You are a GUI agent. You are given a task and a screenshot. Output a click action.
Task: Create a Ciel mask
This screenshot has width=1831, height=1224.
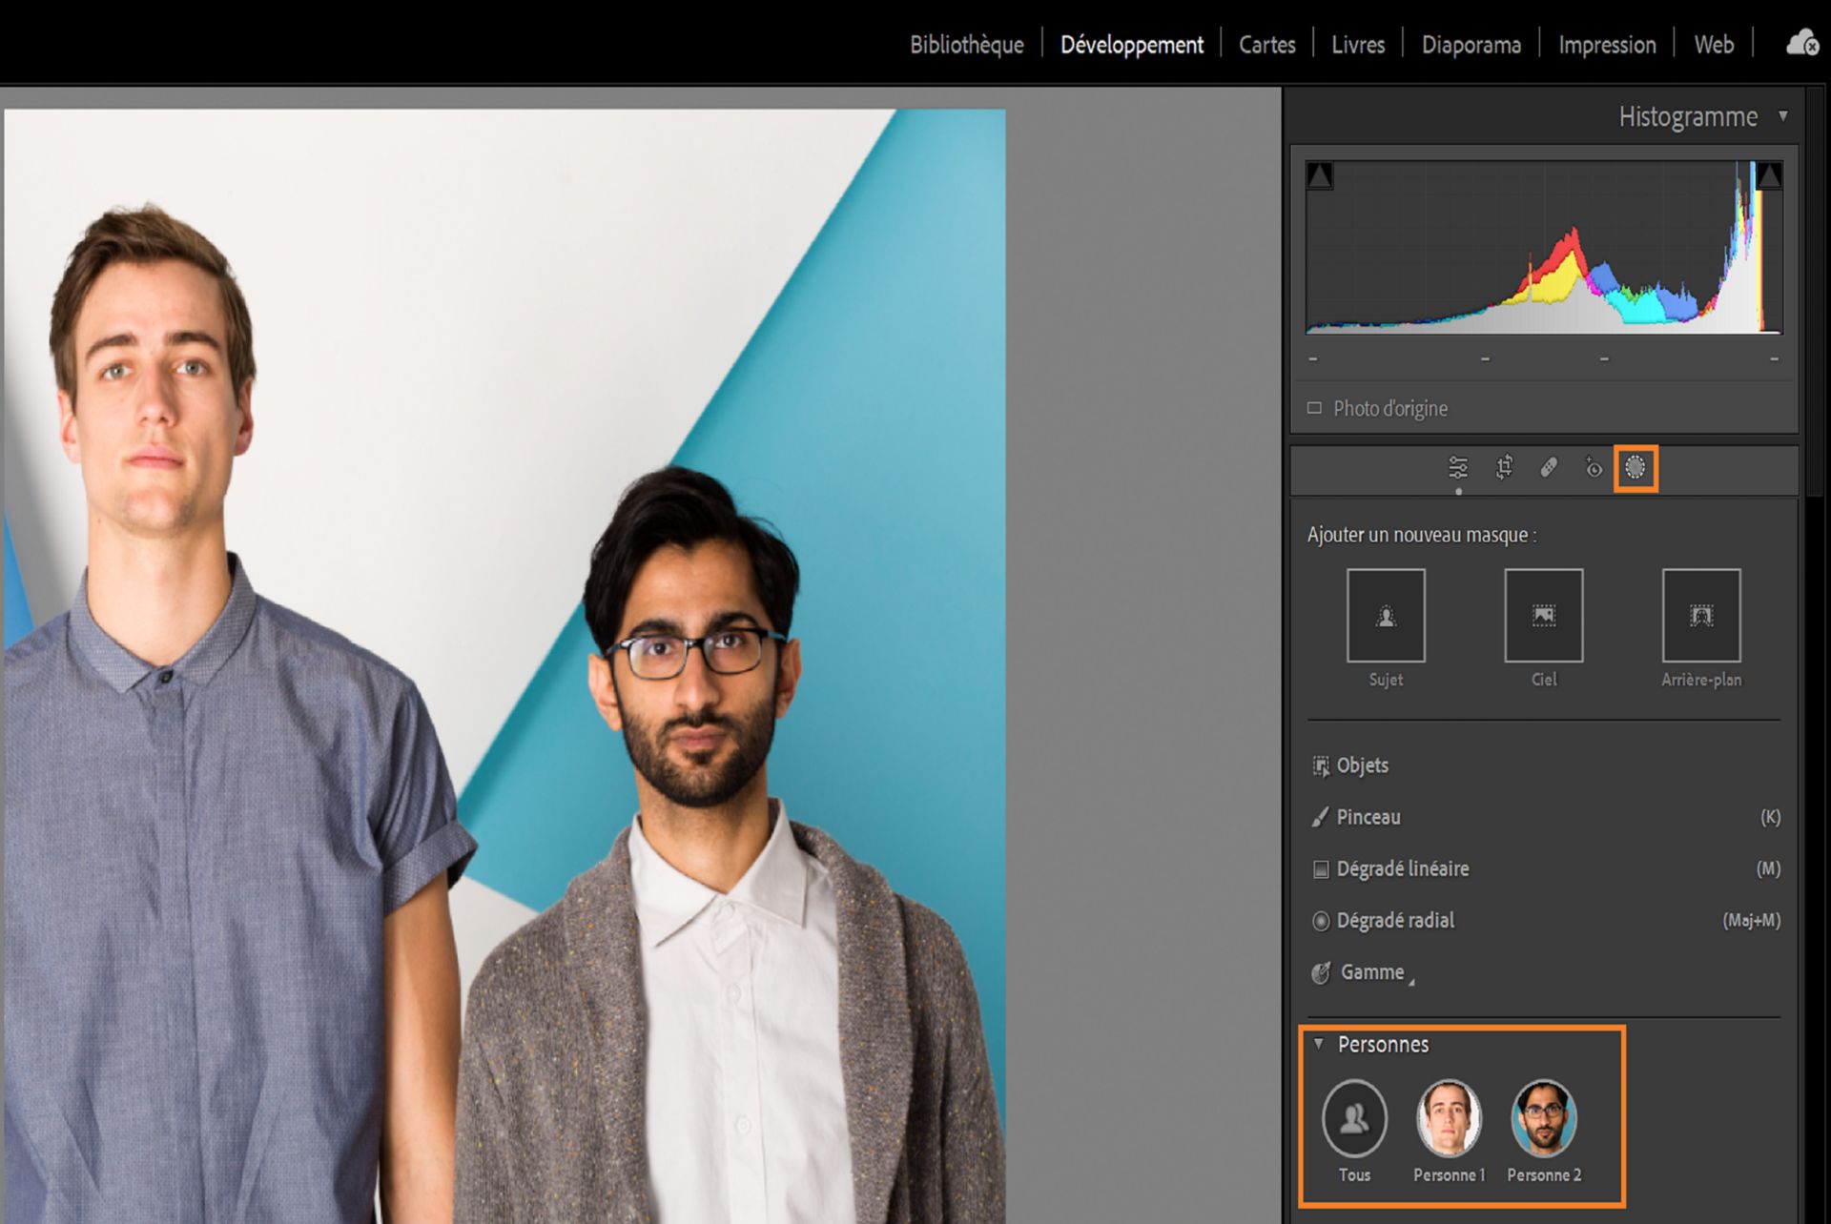pyautogui.click(x=1543, y=616)
